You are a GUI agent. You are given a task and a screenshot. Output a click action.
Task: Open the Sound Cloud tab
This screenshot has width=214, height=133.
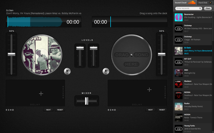(x=180, y=2)
